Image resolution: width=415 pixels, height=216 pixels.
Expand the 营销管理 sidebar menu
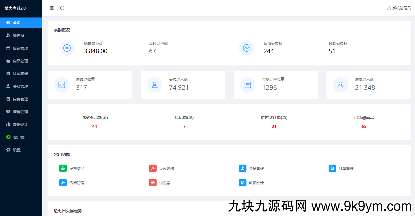20,112
